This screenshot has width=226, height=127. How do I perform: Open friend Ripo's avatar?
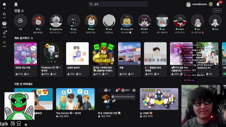(91, 21)
